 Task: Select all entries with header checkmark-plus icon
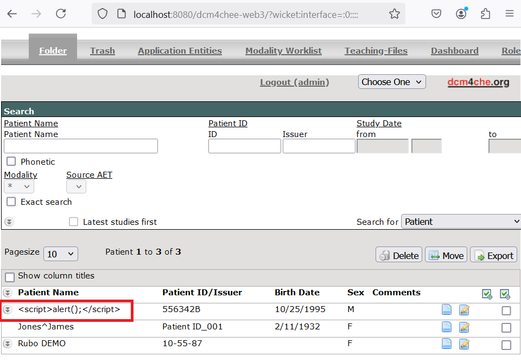[487, 294]
